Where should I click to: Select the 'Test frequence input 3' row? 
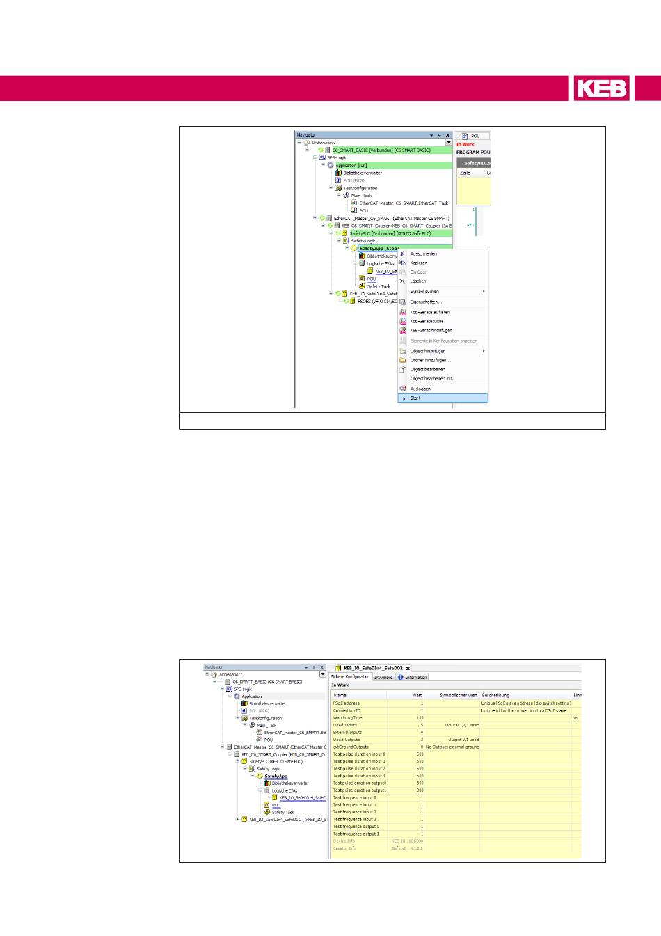click(456, 819)
